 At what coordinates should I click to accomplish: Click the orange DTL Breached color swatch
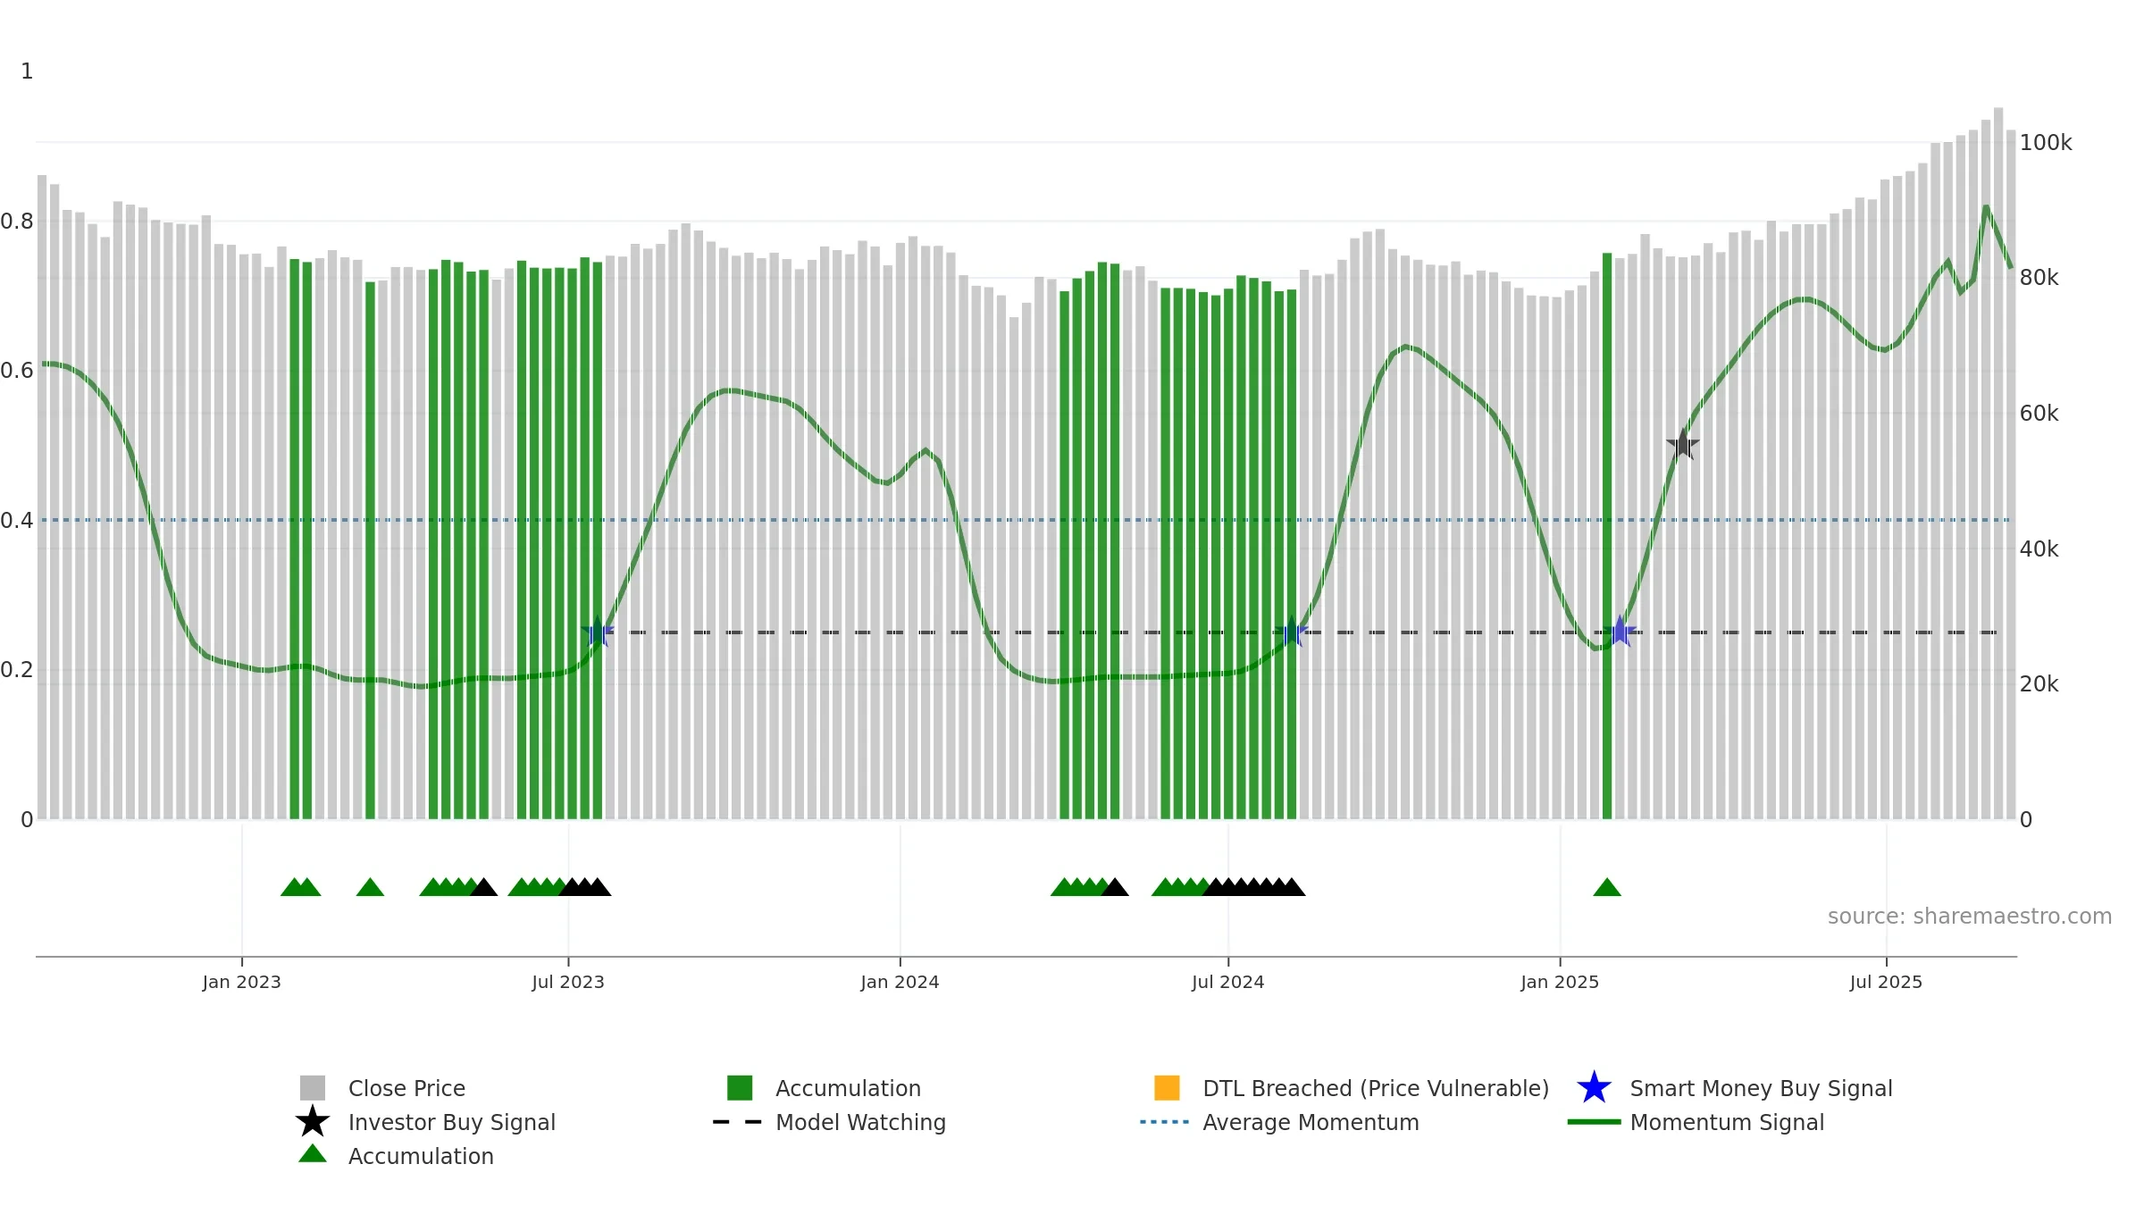click(x=1168, y=1088)
